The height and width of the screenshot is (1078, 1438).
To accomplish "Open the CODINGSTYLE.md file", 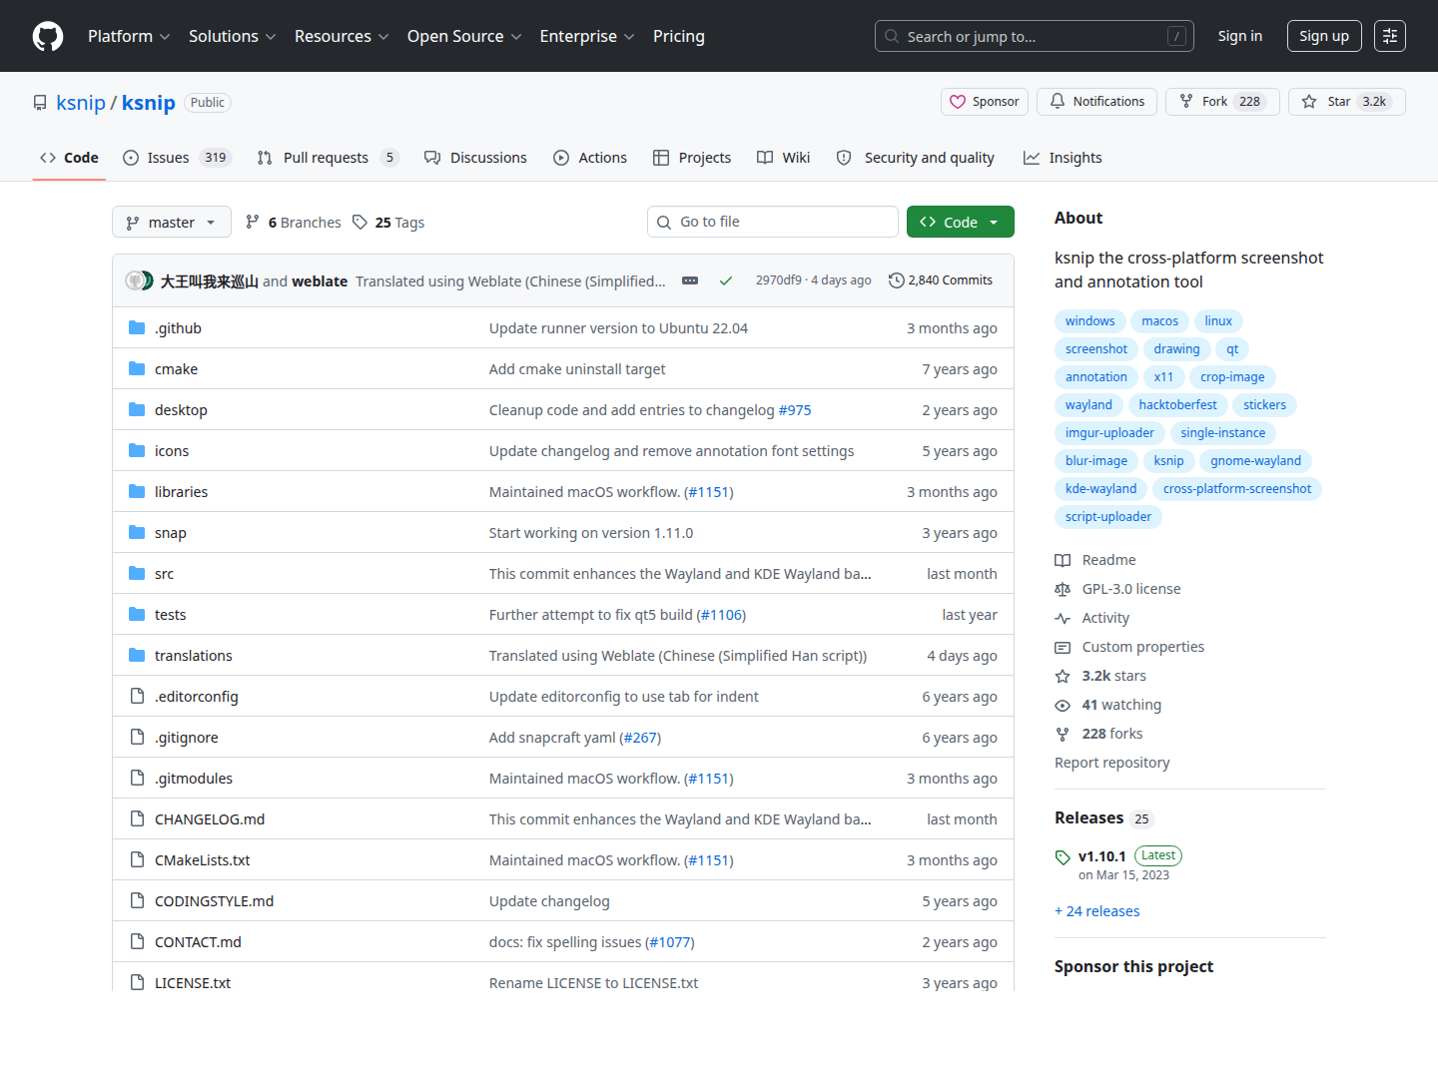I will [214, 901].
